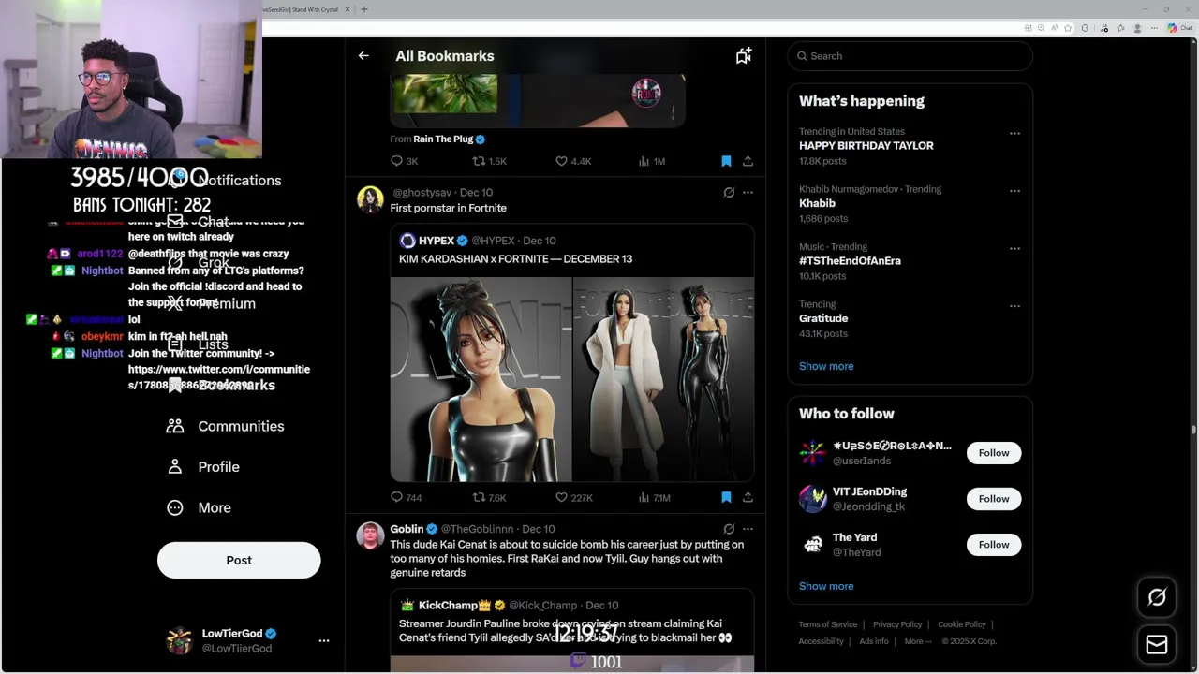The width and height of the screenshot is (1199, 674).
Task: Open HAPPY BIRTHDAY TAYLOR trend
Action: pos(866,146)
